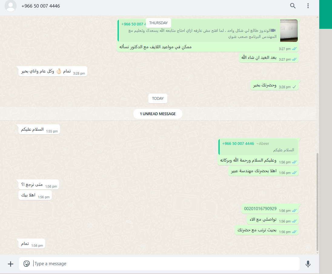Click the scrollbar up arrow
The height and width of the screenshot is (274, 332).
tap(317, 17)
